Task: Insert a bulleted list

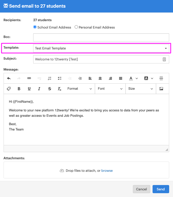Action: pos(60,78)
